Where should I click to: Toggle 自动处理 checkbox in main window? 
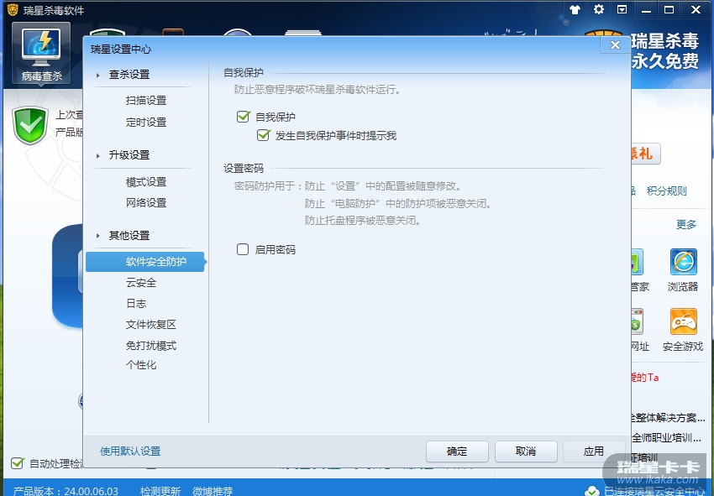point(18,463)
